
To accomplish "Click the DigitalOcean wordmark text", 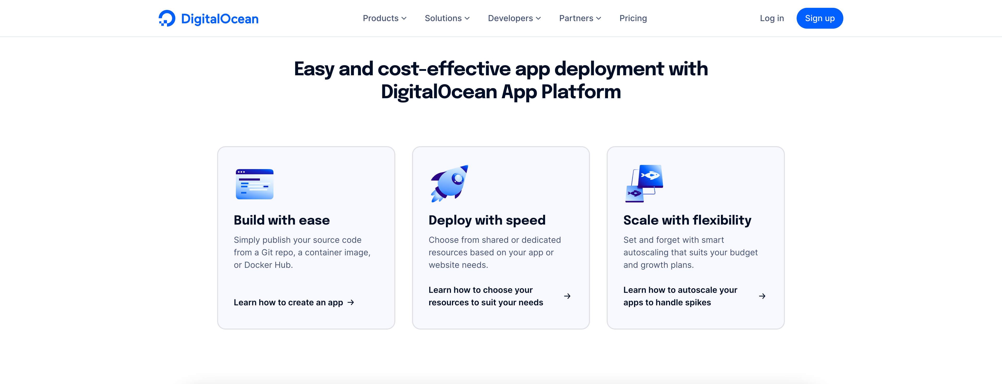I will coord(220,19).
